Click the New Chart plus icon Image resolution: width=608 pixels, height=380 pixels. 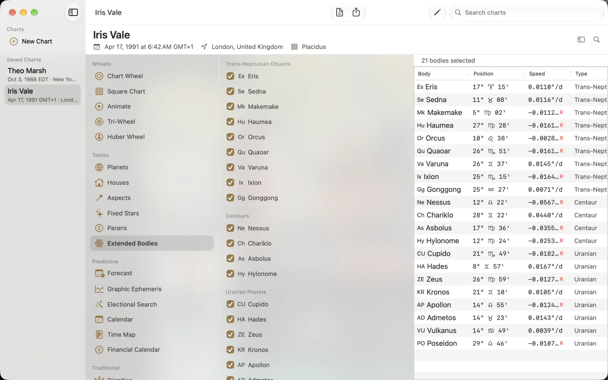pos(14,41)
